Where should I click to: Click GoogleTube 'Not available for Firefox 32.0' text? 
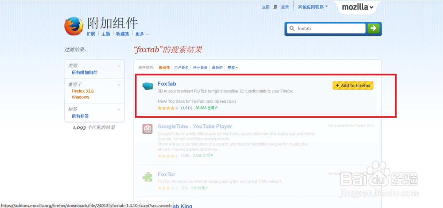tap(350, 125)
